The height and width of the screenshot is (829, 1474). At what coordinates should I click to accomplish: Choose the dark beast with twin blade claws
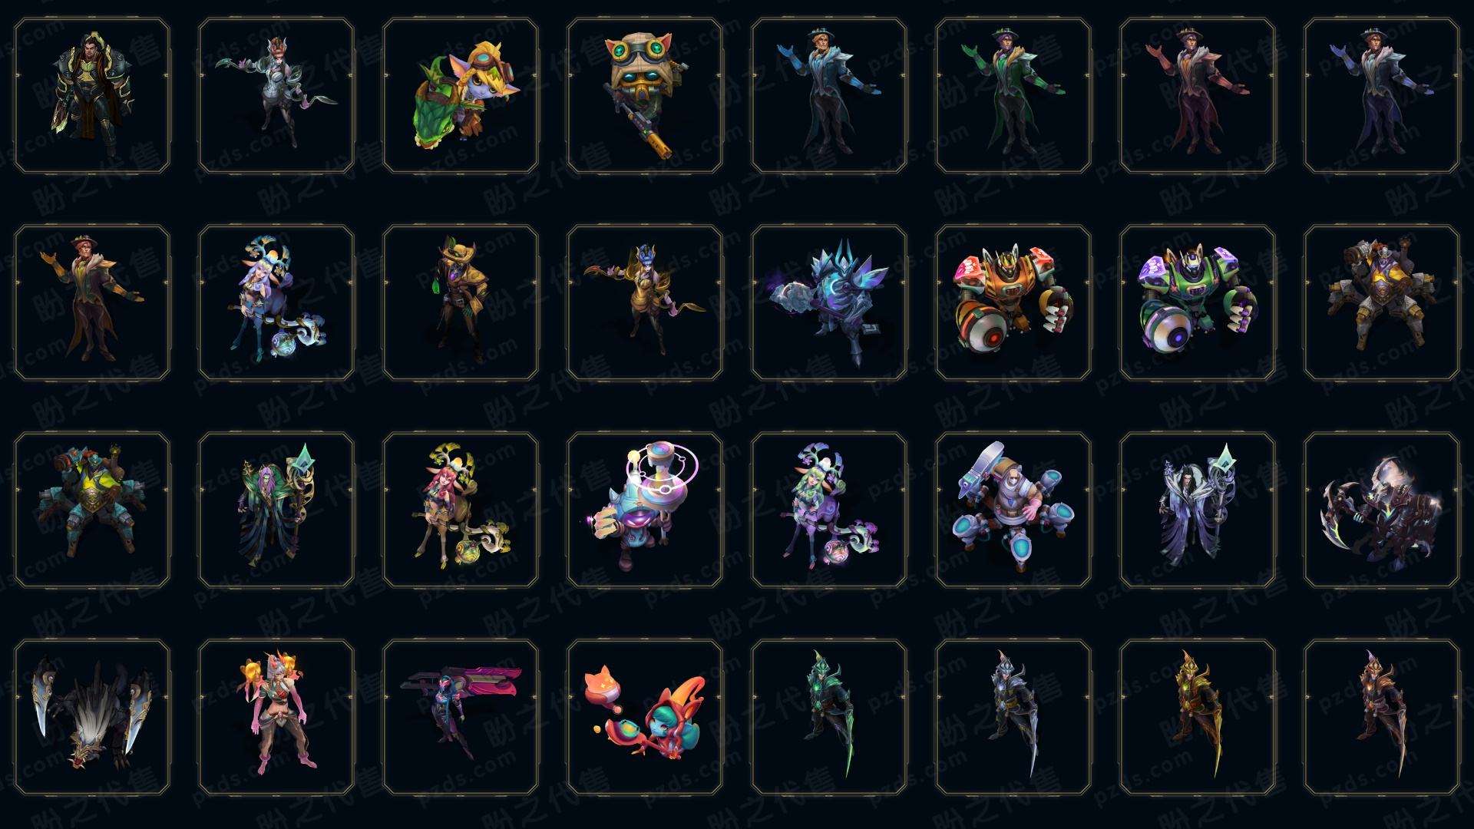tap(92, 717)
